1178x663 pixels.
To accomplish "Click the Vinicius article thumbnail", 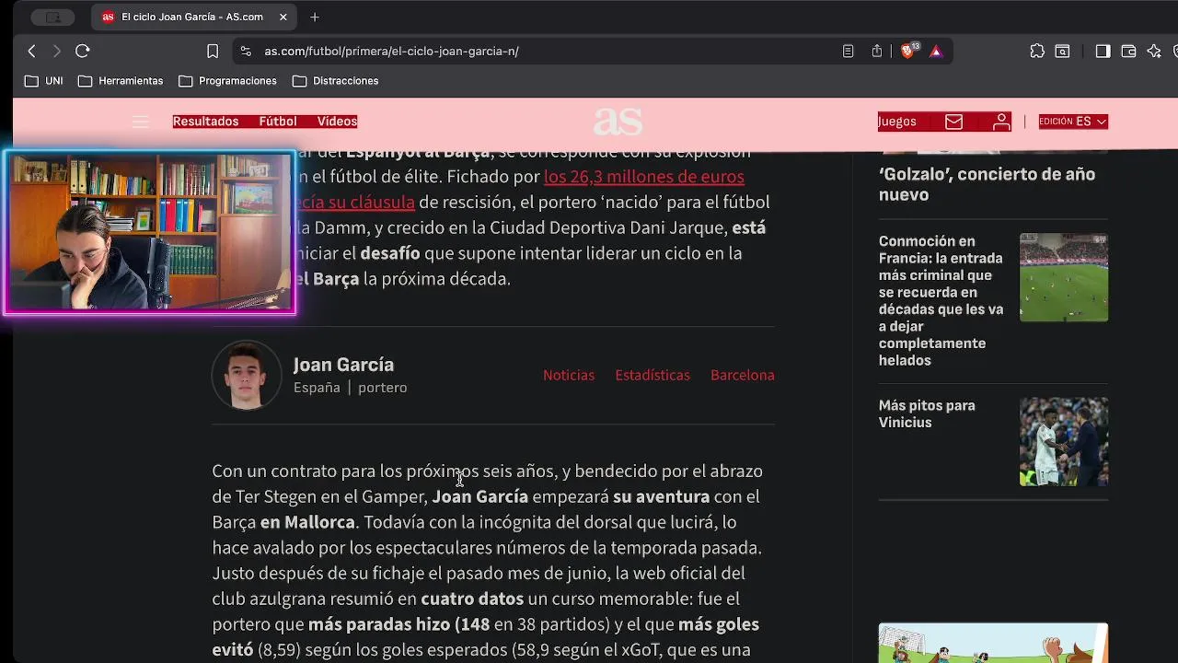I will click(1064, 441).
